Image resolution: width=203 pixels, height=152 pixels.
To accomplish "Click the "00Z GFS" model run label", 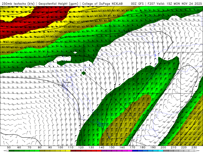I will pos(137,4).
